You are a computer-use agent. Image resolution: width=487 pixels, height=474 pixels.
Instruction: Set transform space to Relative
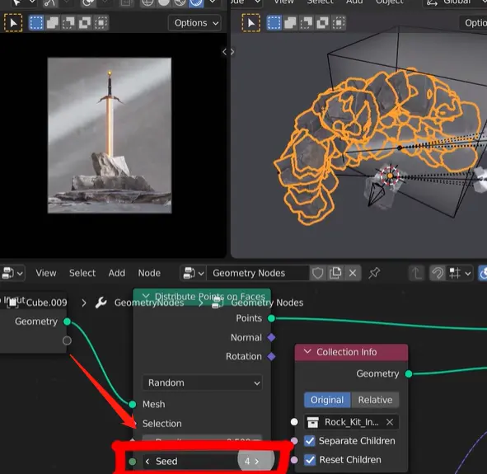click(x=375, y=400)
